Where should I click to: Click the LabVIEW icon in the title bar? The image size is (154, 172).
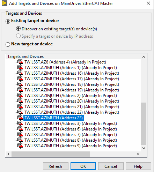click(5, 3)
